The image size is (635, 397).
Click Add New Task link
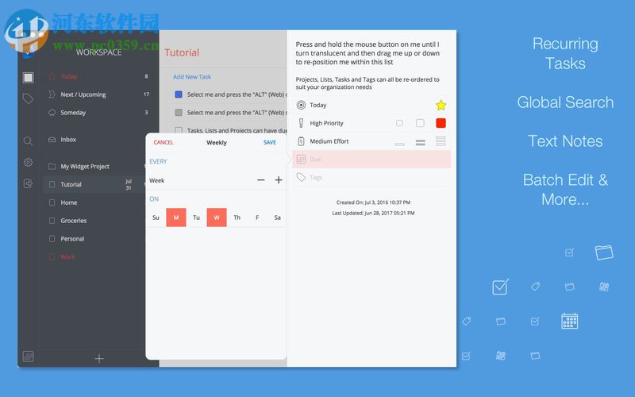192,77
